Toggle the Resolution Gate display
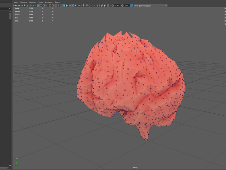Screen dimensions: 226x170 click(44, 6)
